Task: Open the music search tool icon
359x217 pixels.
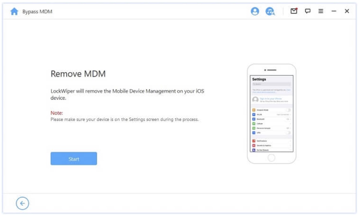Action: [x=270, y=11]
